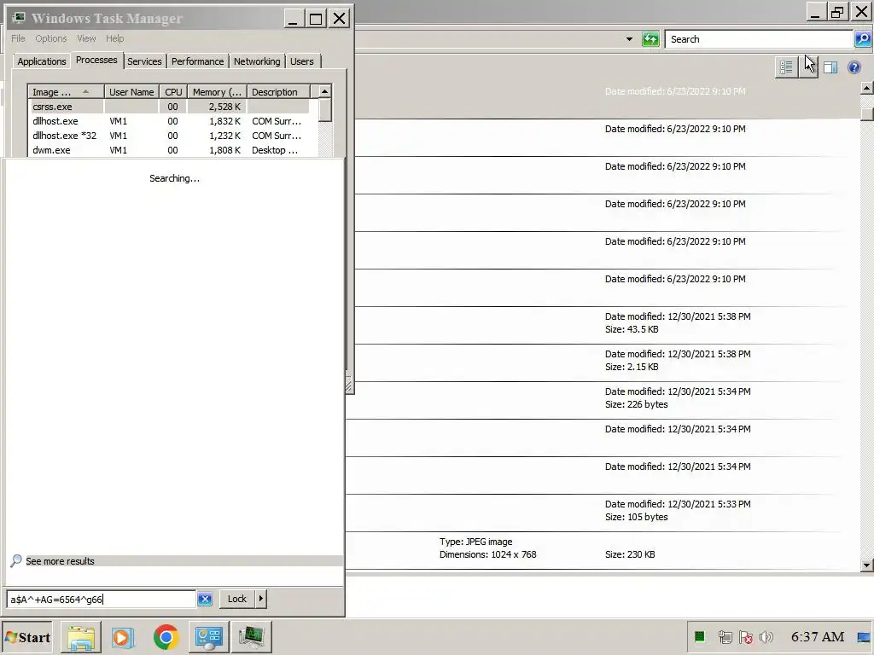Open Task Manager Help menu
Screen dimensions: 874x655
[x=115, y=38]
